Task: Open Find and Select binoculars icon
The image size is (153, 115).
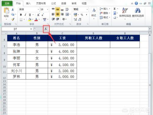Action: [x=138, y=13]
